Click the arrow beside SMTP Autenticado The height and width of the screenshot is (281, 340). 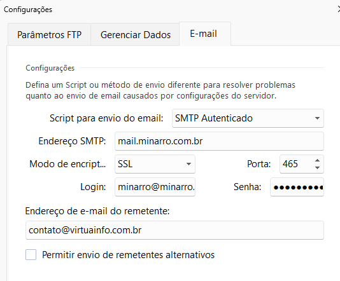(317, 118)
